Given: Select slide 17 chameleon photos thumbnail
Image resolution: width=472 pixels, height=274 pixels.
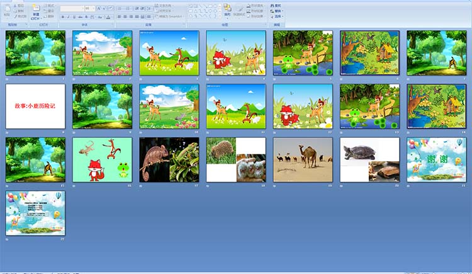Looking at the screenshot, I should coord(169,160).
